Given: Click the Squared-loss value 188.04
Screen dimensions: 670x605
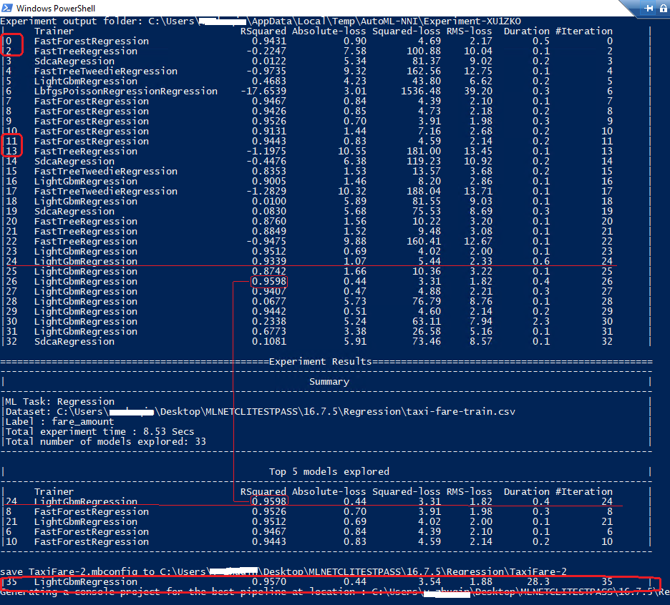Looking at the screenshot, I should [x=424, y=191].
